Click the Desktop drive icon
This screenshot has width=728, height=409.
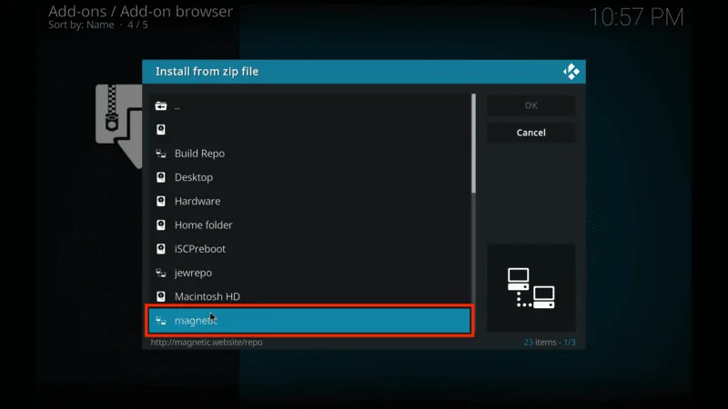161,177
